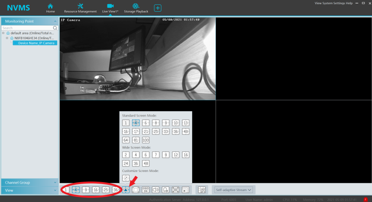
Task: Select the IP Camera live video pane
Action: click(x=137, y=58)
